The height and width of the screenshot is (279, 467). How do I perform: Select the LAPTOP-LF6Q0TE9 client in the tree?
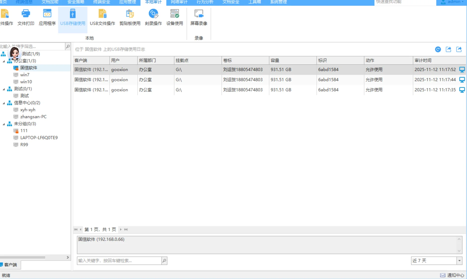[39, 138]
